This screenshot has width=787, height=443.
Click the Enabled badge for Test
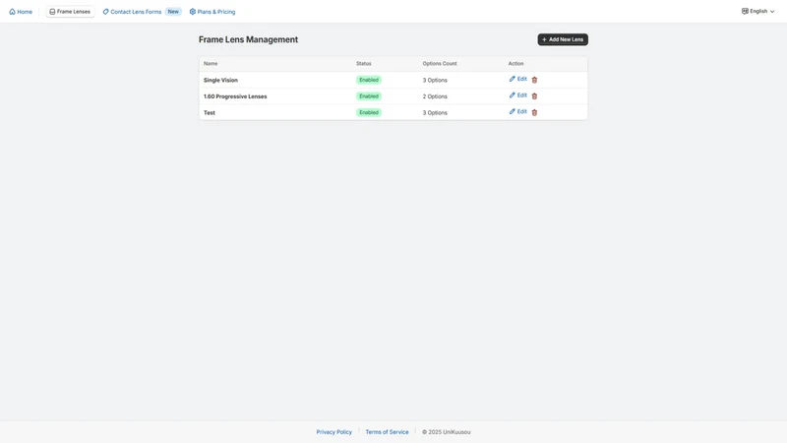click(x=368, y=112)
